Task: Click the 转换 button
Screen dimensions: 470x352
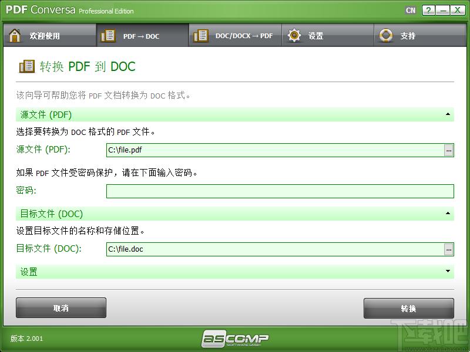Action: pos(408,309)
